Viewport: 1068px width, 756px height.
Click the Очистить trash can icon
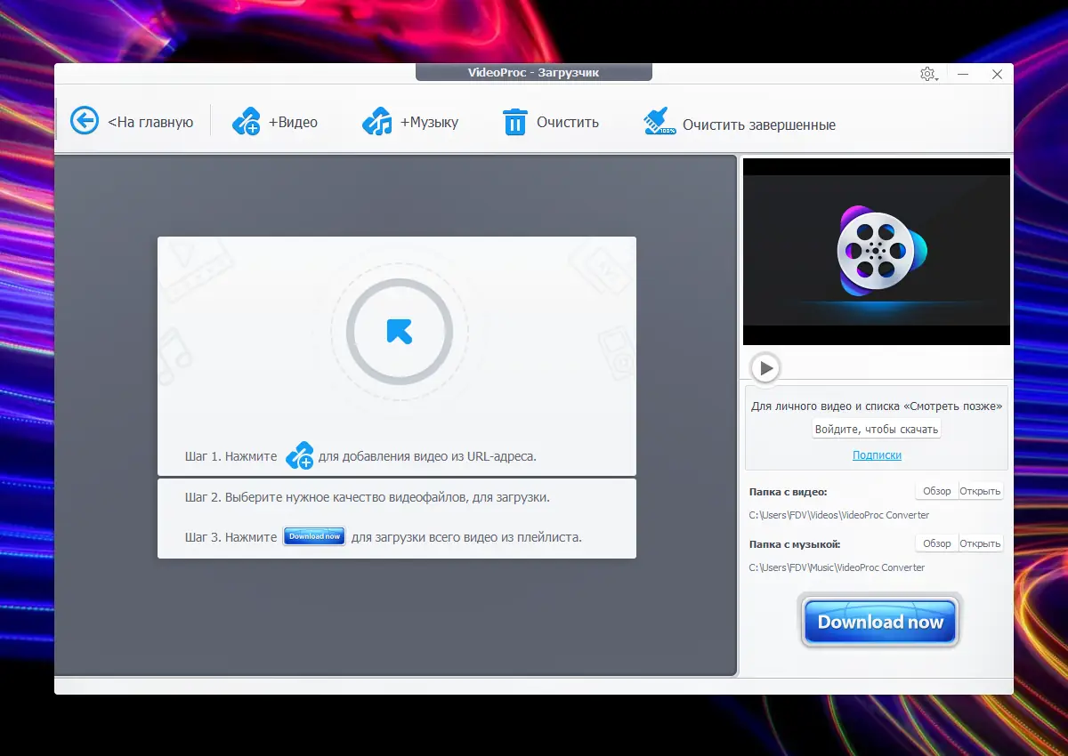point(515,122)
